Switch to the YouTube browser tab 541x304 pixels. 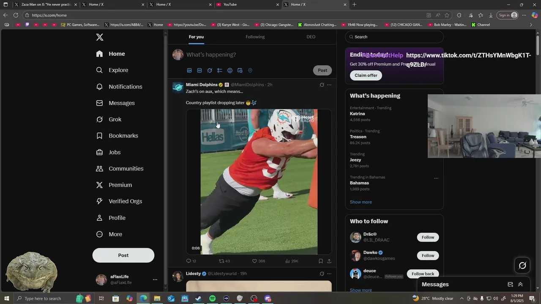(x=247, y=5)
